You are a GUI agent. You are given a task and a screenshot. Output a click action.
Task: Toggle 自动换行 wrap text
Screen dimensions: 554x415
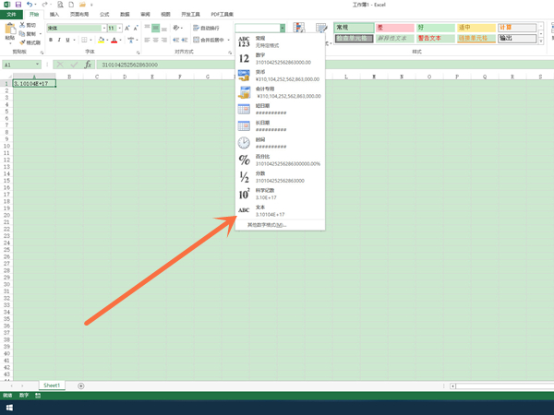click(210, 29)
